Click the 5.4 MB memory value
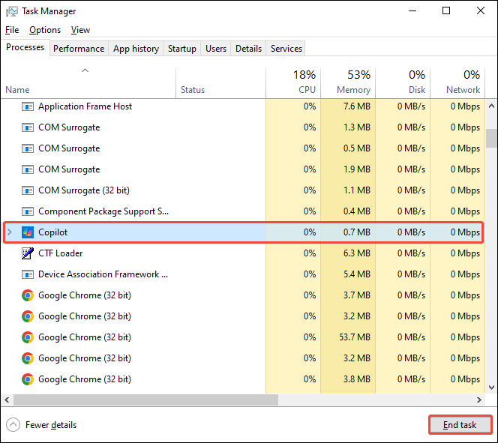 point(357,274)
